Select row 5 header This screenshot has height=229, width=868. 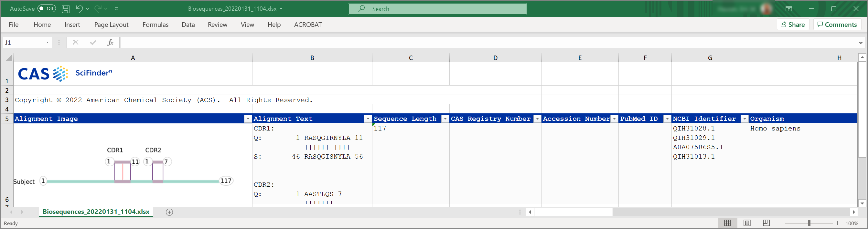click(7, 119)
